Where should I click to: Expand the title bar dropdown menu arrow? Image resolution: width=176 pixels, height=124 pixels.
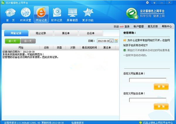(x=154, y=2)
